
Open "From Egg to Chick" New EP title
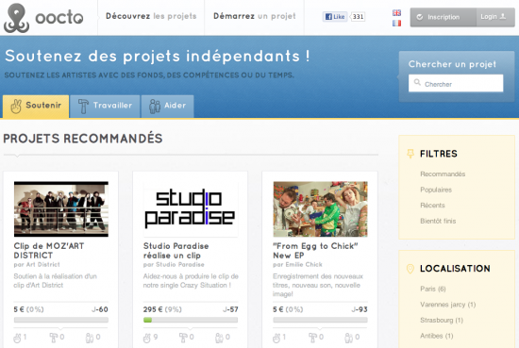(315, 251)
